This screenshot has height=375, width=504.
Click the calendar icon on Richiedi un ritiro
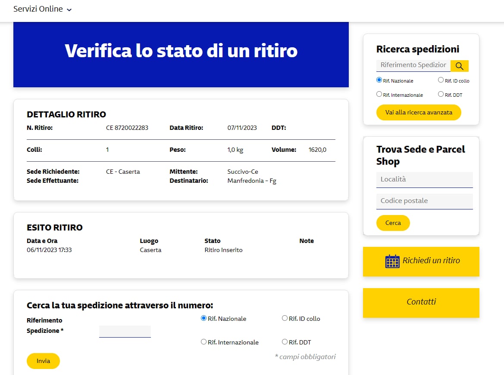click(392, 261)
